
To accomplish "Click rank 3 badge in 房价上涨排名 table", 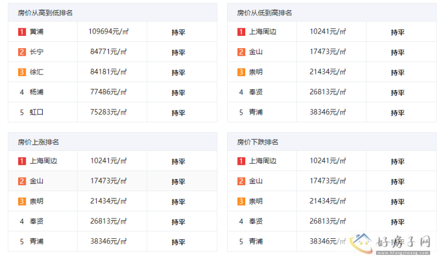I will 22,201.
